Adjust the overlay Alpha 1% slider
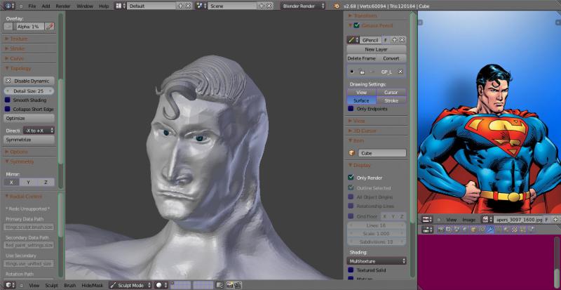Viewport: 561px width, 290px height. point(29,27)
